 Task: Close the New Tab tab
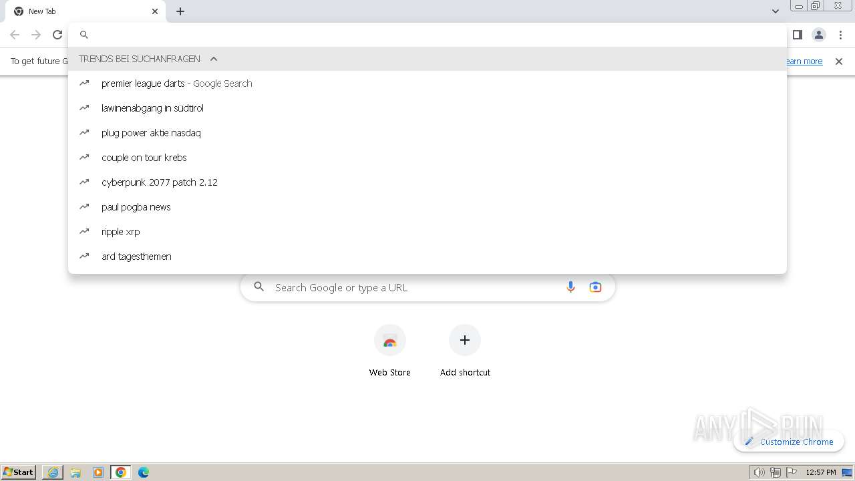tap(155, 11)
